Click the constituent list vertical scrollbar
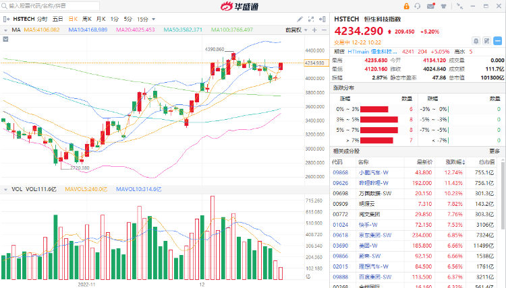506x288 pixels. 502,196
